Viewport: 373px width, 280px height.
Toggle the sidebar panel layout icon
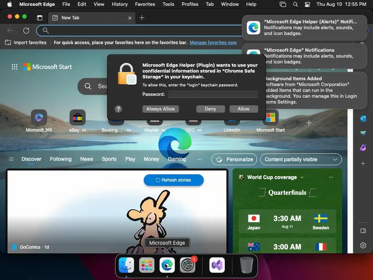363,231
